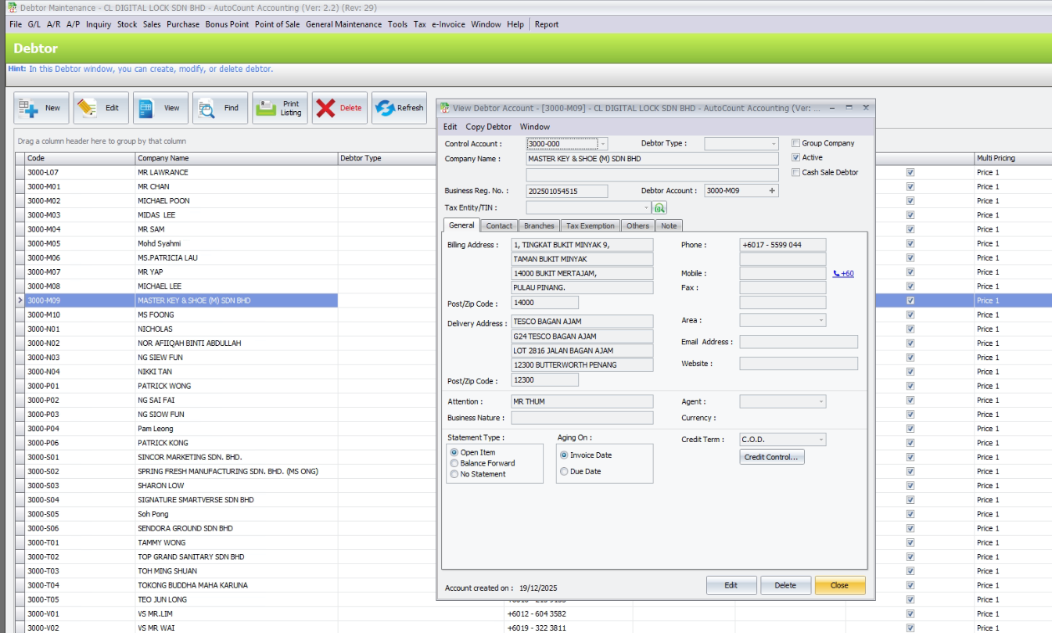
Task: Open the Control Account dropdown
Action: coord(602,144)
